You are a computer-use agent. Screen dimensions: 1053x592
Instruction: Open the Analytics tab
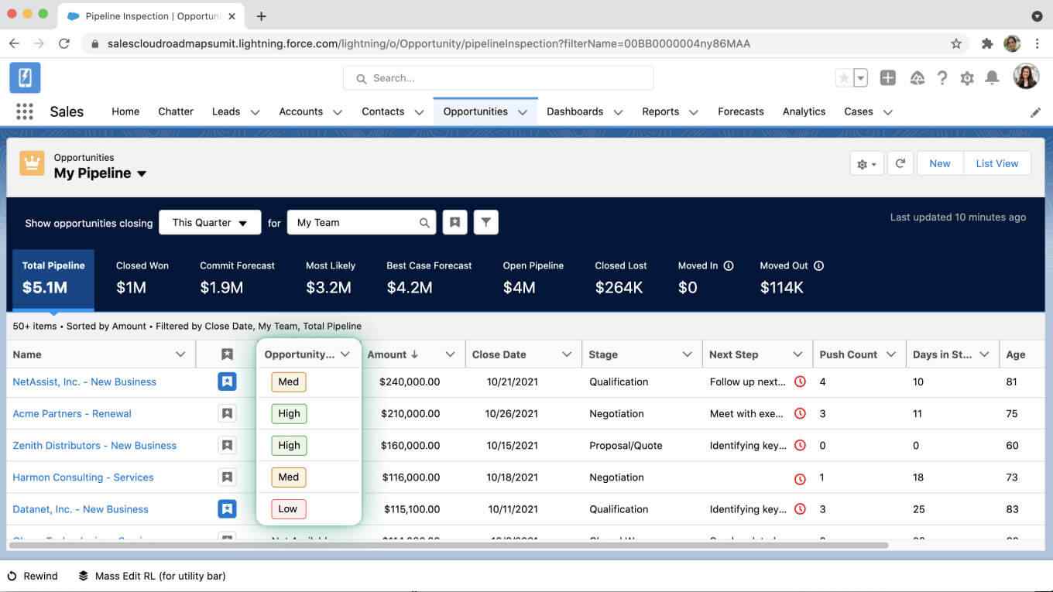(x=804, y=111)
